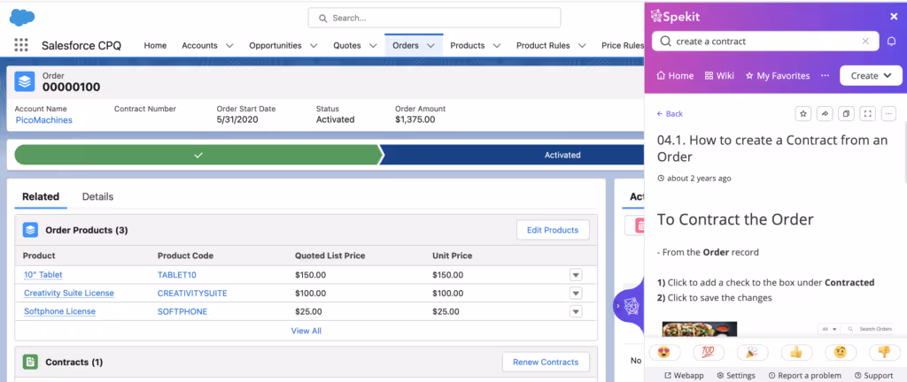
Task: Click the Salesforce global search field
Action: coord(434,18)
